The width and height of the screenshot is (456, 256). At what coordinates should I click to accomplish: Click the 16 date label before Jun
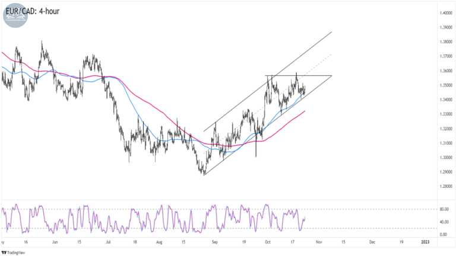tap(26, 242)
